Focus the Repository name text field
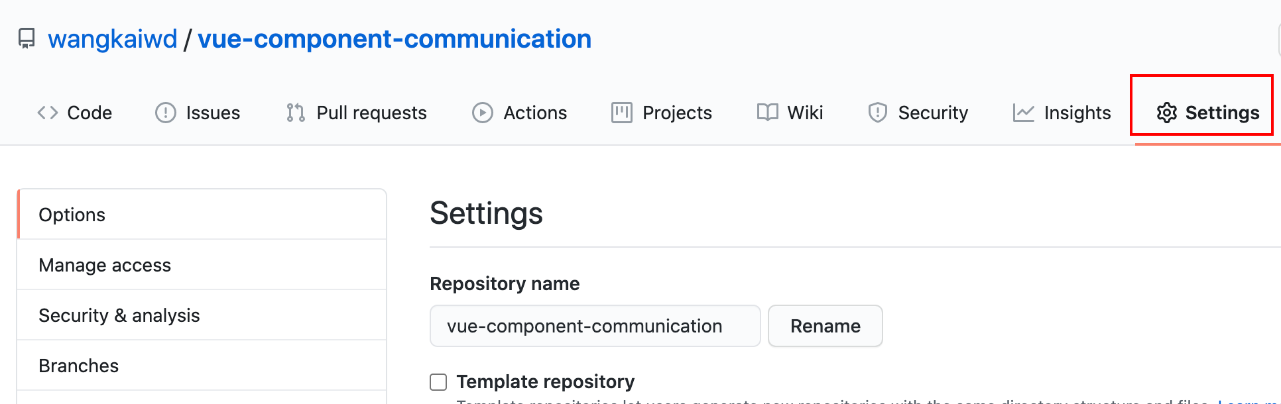The image size is (1281, 404). (595, 326)
